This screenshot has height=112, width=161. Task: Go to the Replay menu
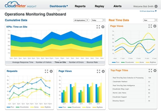[99, 6]
